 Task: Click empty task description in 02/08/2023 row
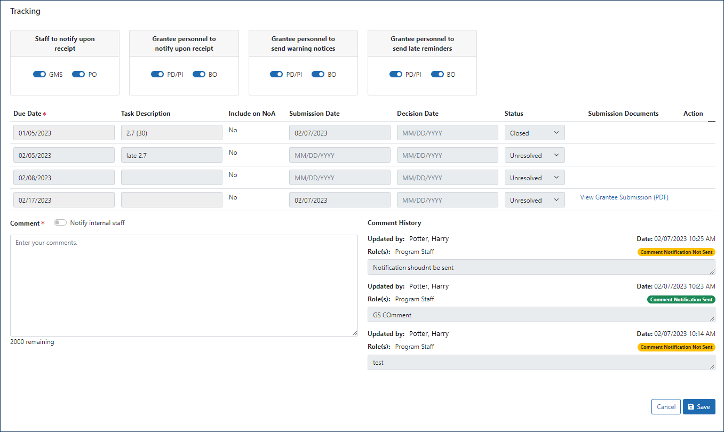[x=172, y=178]
